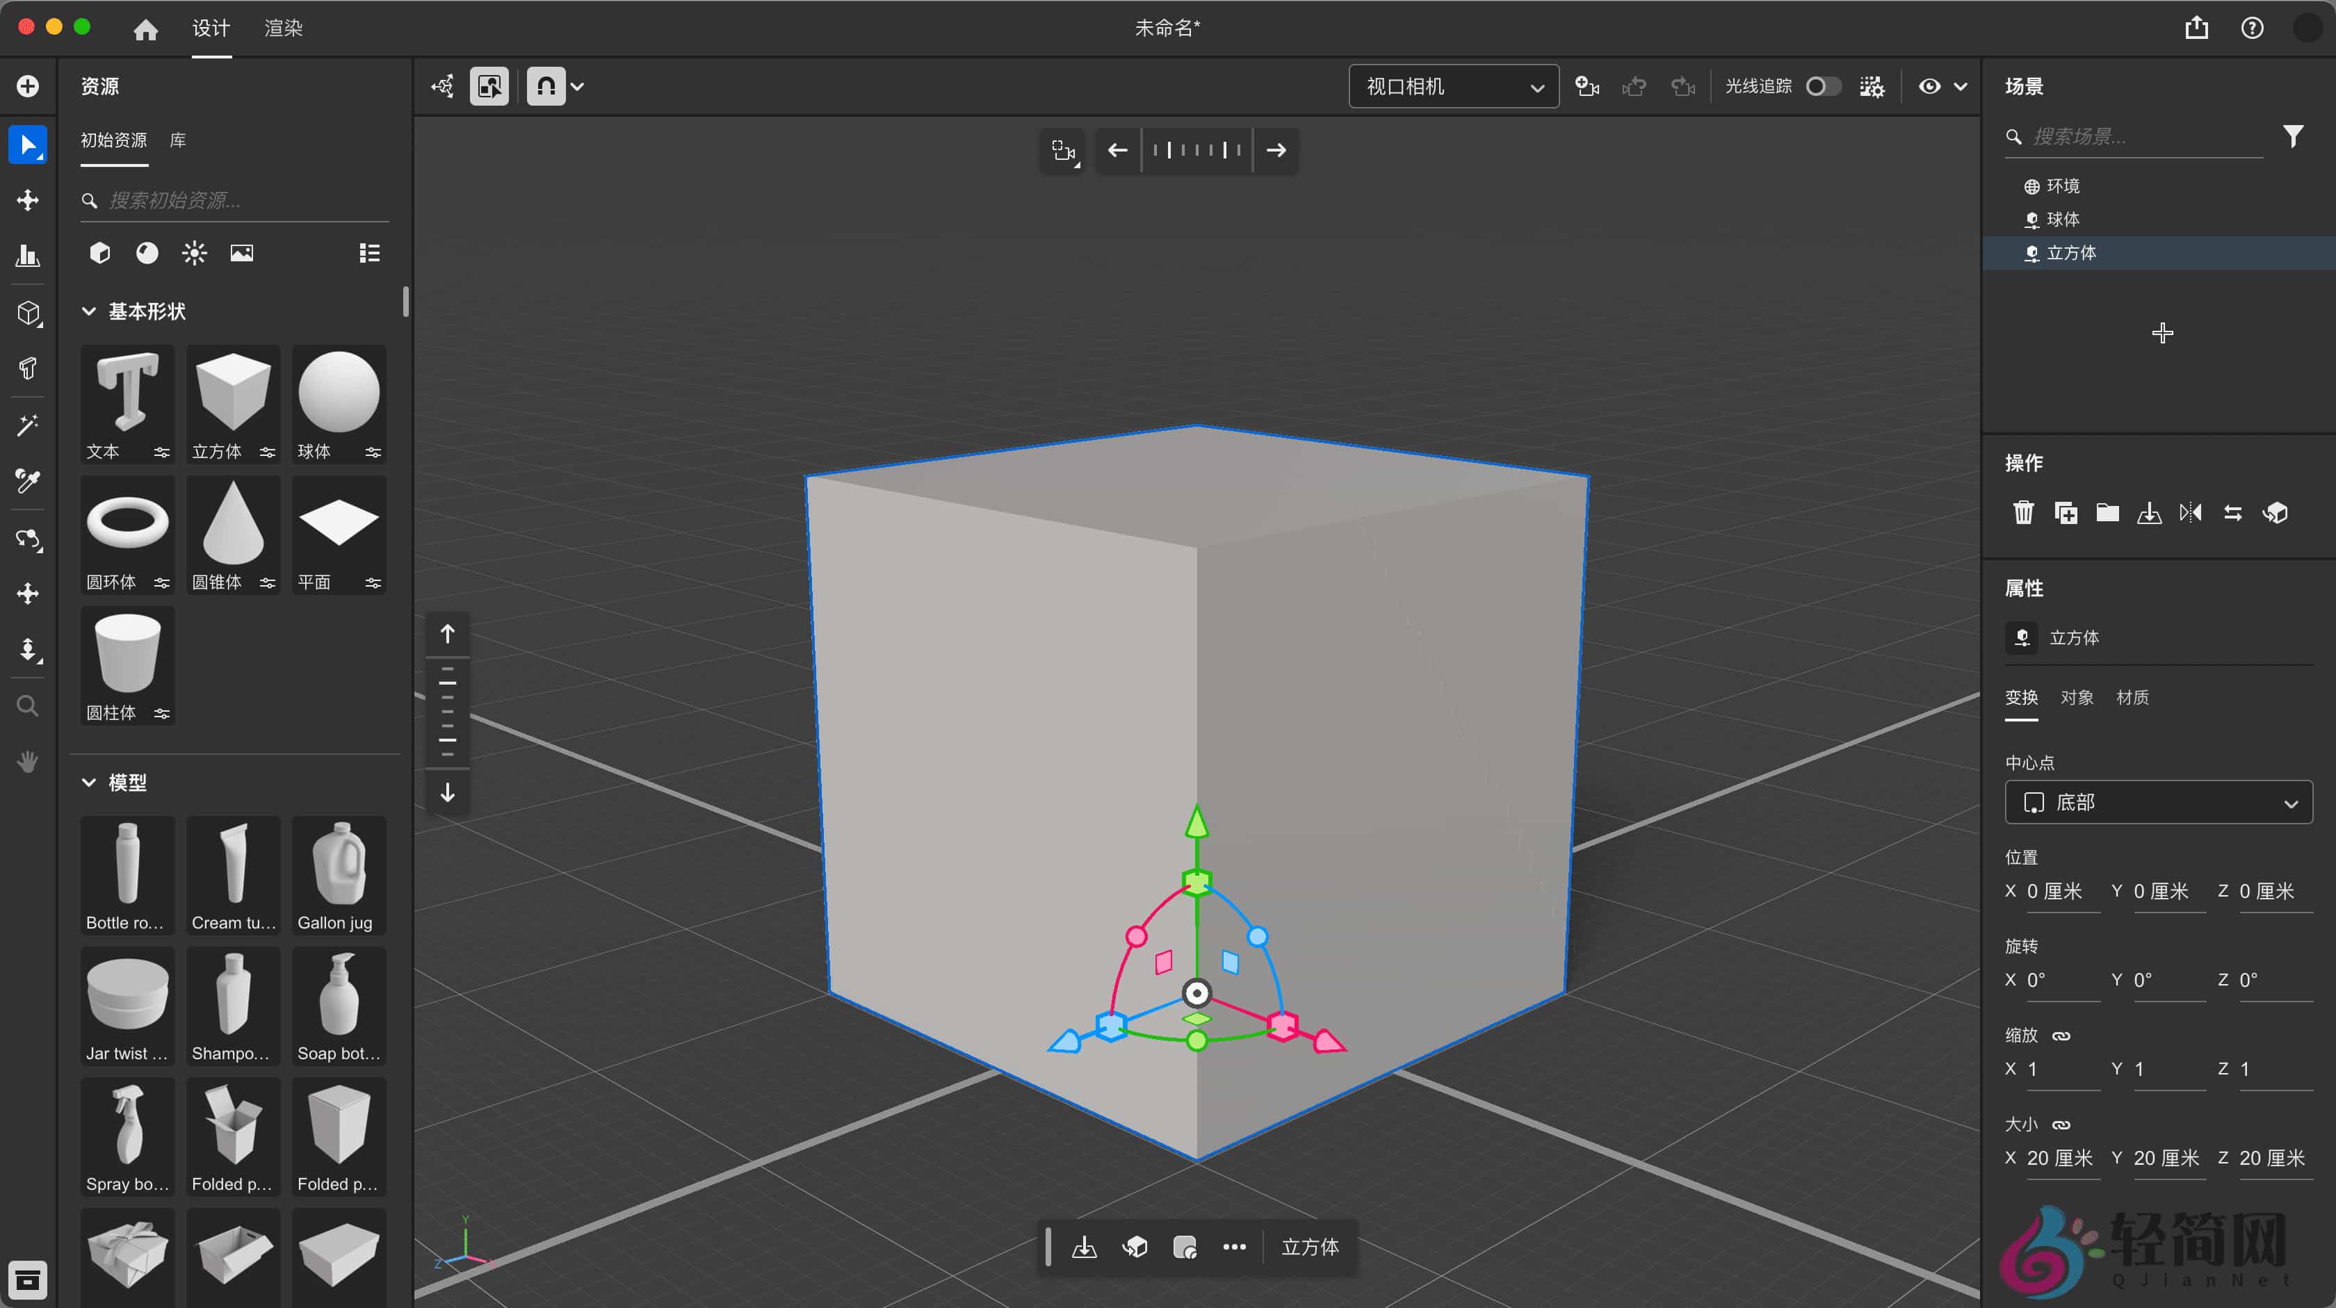Toggle the snap magnet option in top toolbar

[x=546, y=86]
